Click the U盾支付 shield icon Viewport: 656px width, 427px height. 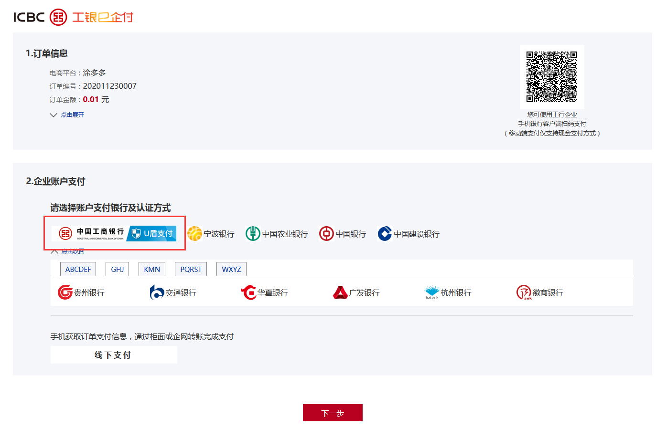pyautogui.click(x=136, y=233)
